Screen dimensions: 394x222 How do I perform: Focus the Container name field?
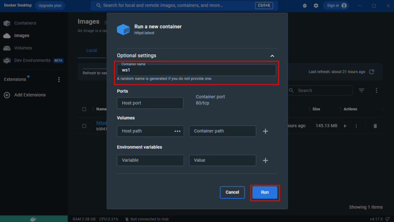196,70
